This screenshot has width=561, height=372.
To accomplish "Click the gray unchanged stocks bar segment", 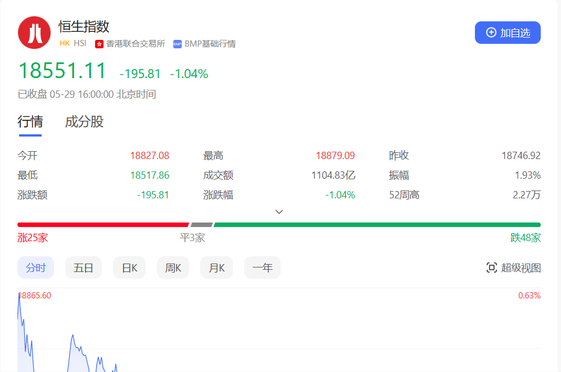I will click(201, 225).
